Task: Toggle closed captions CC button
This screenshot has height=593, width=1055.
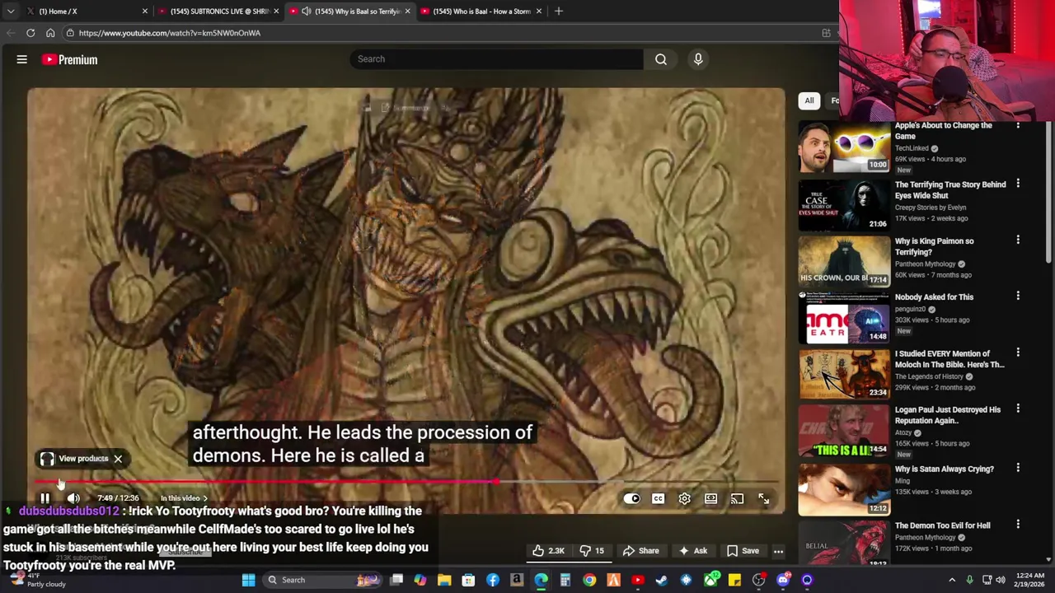Action: [658, 498]
